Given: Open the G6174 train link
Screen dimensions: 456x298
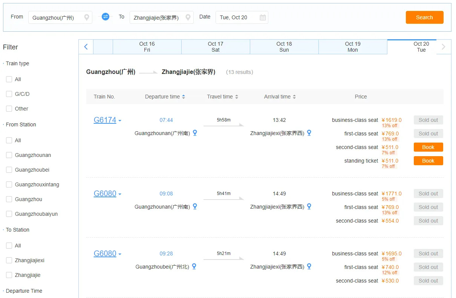Looking at the screenshot, I should point(105,120).
